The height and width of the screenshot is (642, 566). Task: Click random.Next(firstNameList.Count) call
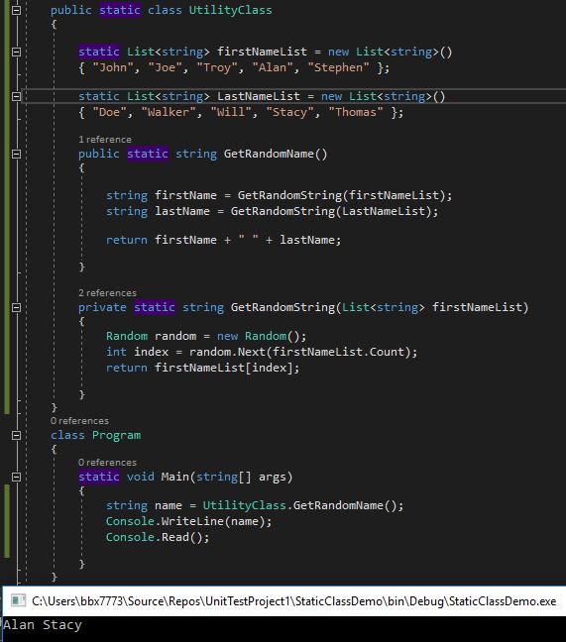299,353
